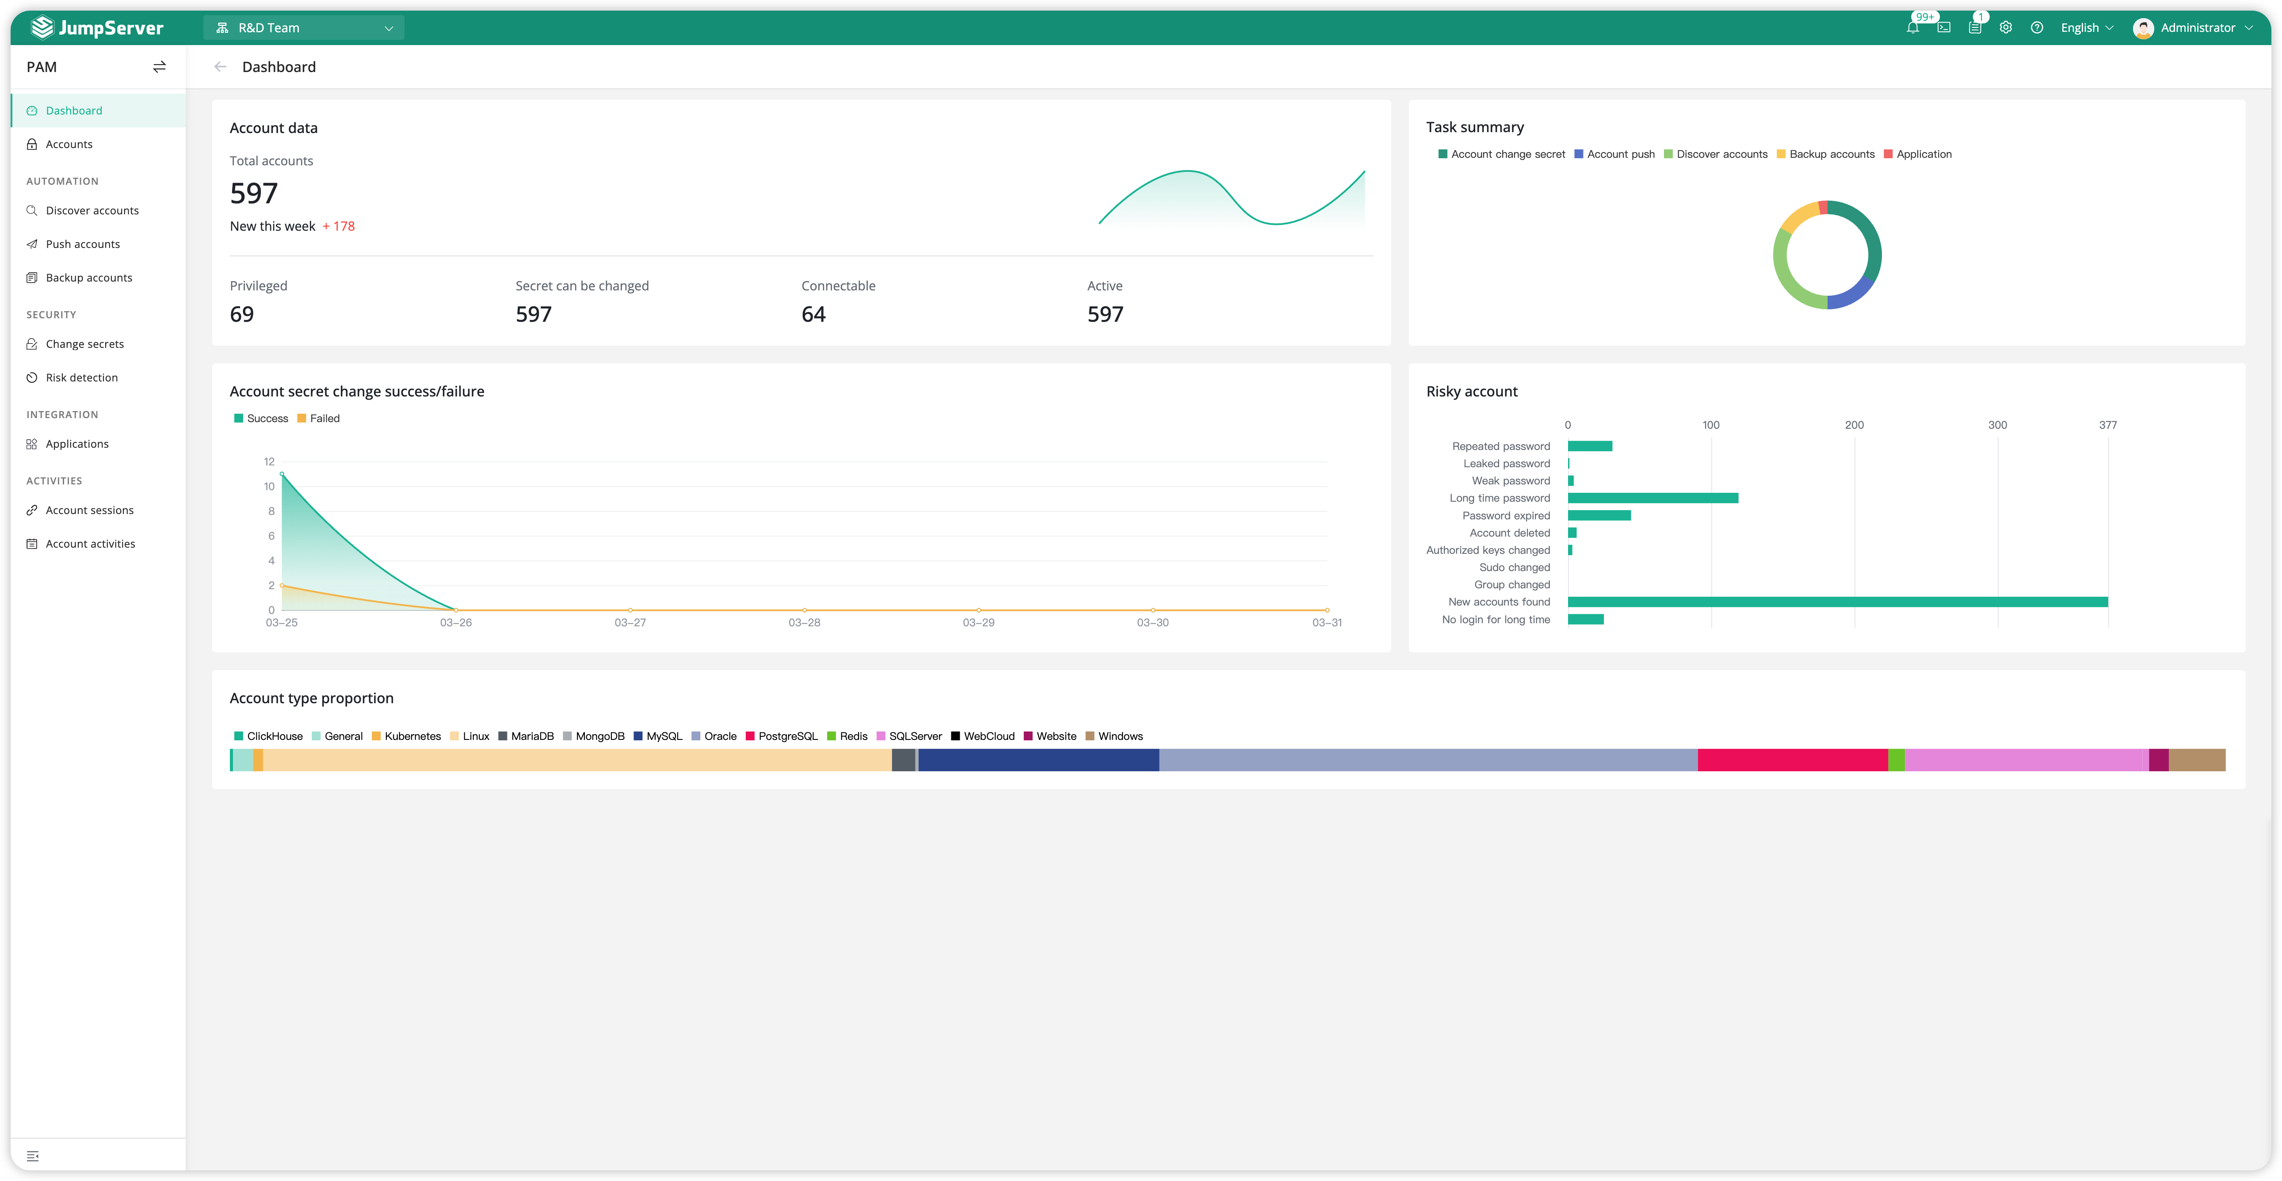The image size is (2282, 1181).
Task: Open the notifications bell icon
Action: coord(1912,27)
